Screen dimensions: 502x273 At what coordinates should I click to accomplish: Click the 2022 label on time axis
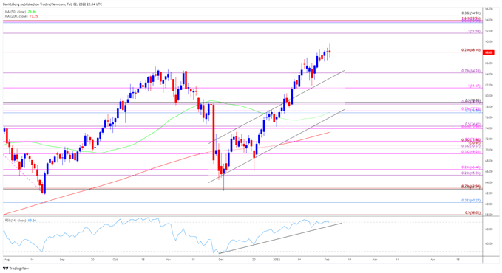277,260
